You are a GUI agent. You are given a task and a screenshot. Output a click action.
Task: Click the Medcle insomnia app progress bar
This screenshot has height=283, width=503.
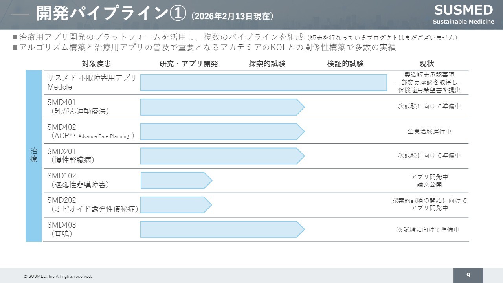(264, 83)
